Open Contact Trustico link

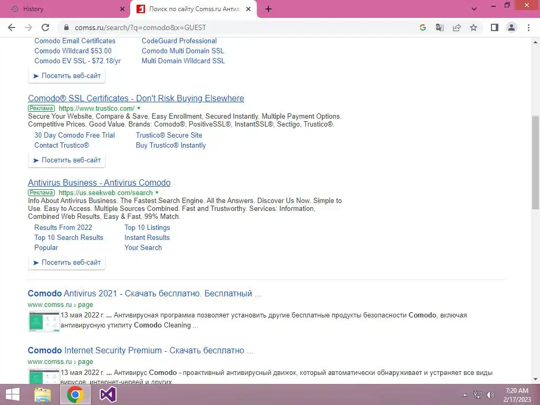pos(62,146)
